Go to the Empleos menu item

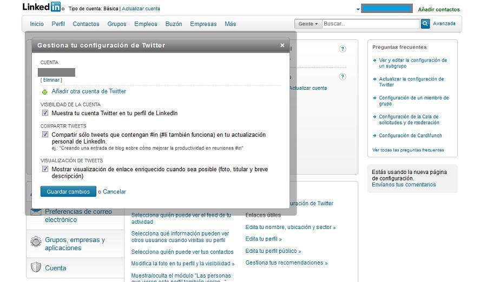(x=146, y=24)
